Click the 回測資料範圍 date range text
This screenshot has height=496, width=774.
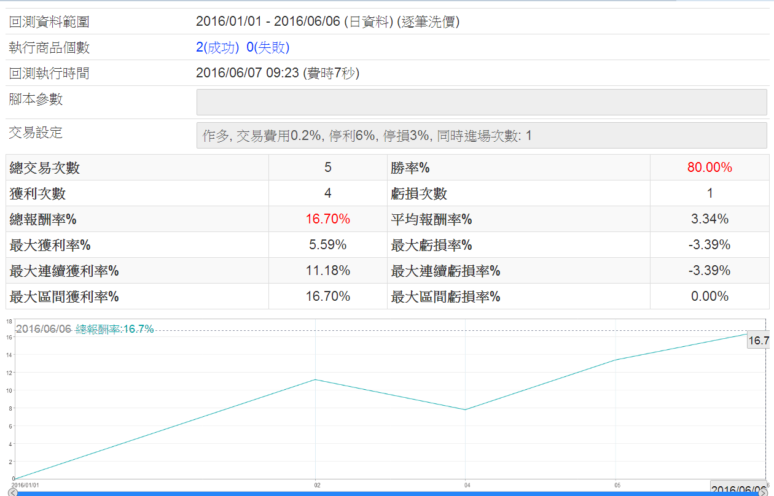click(327, 21)
